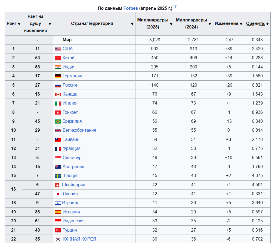Click the Germany flag icon
The height and width of the screenshot is (243, 272).
pyautogui.click(x=58, y=76)
